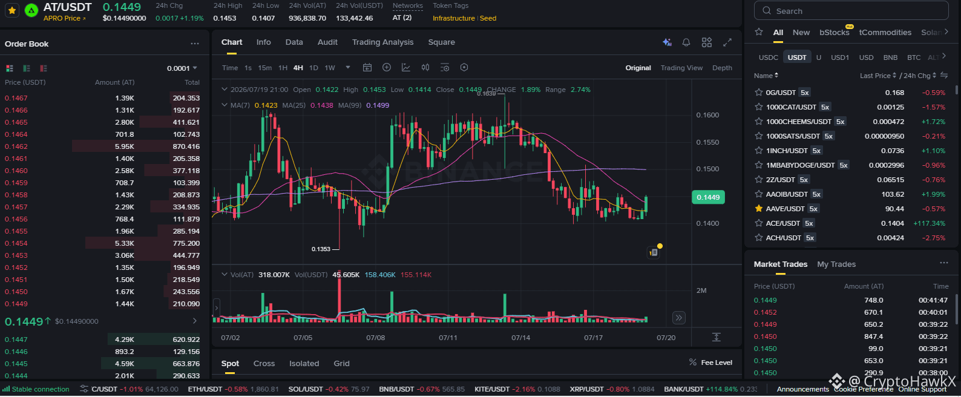961x397 pixels.
Task: Click the favorites star filter in market list
Action: [759, 32]
